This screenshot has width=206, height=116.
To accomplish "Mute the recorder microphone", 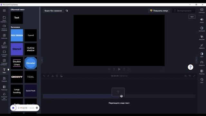I will 19,108.
